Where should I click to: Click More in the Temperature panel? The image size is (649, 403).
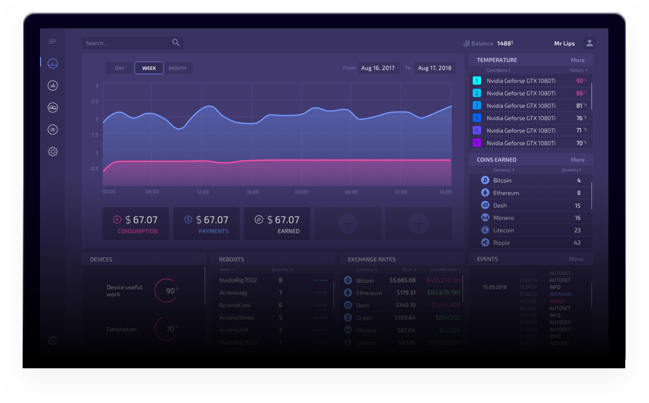578,60
